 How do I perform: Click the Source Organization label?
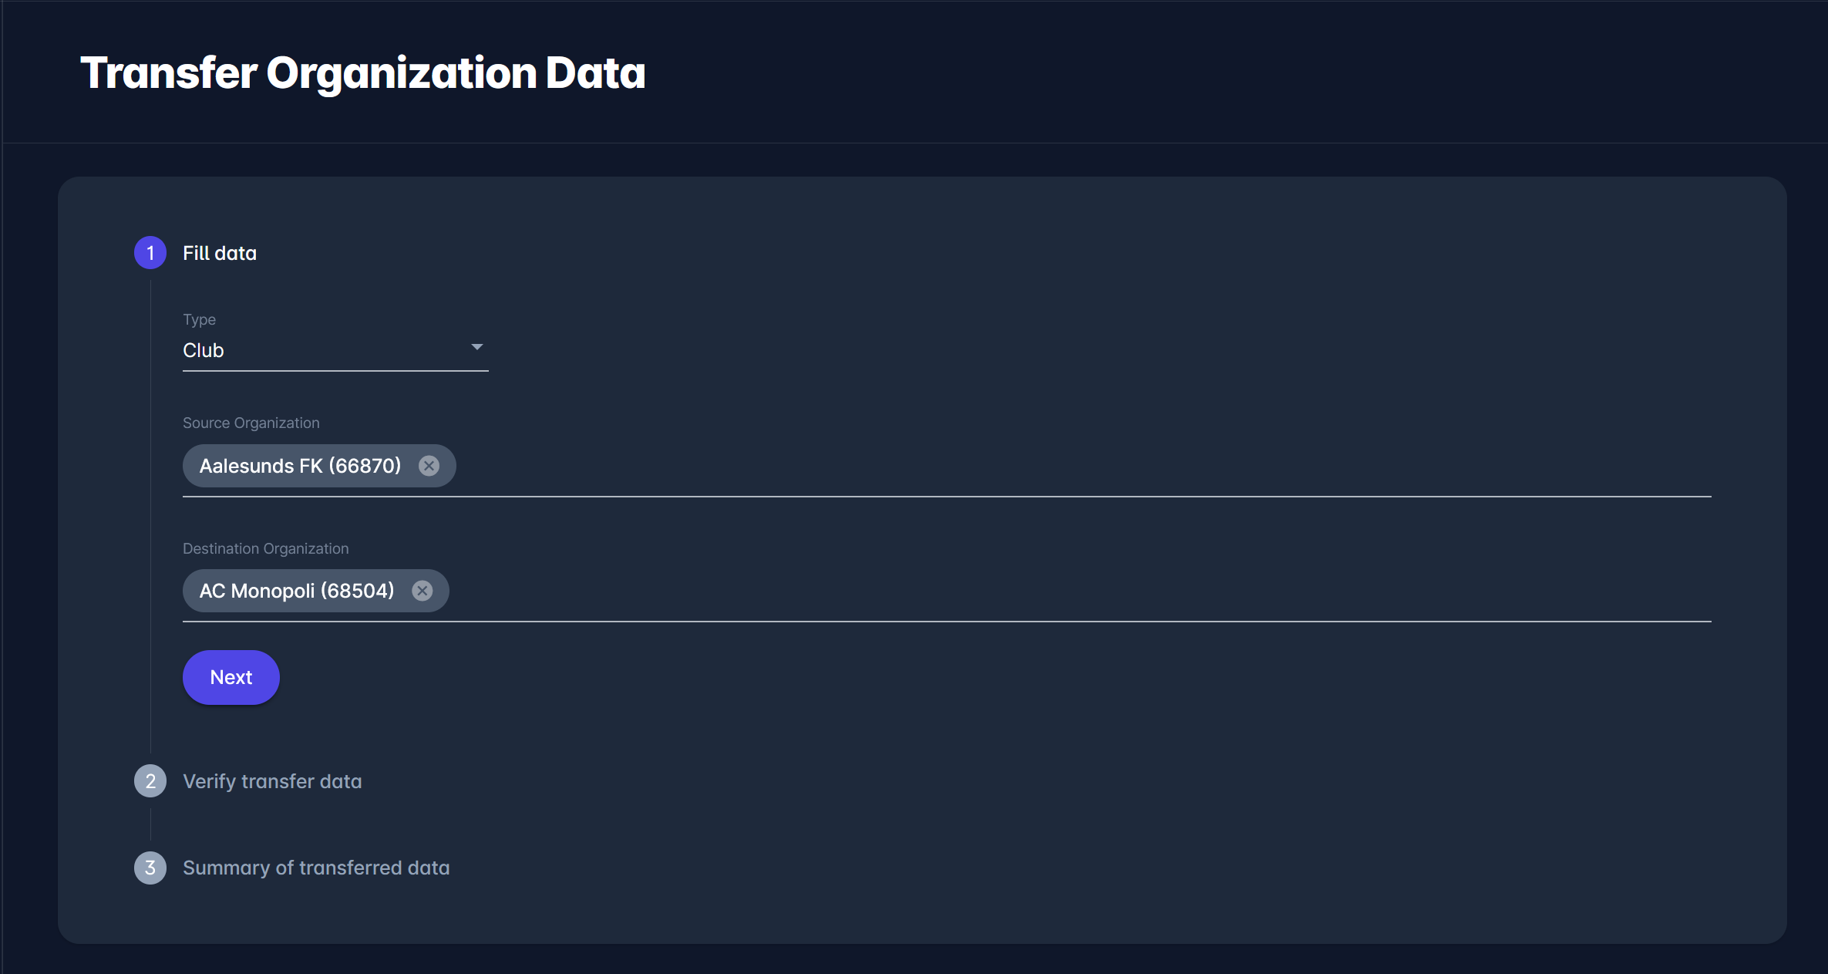point(251,423)
